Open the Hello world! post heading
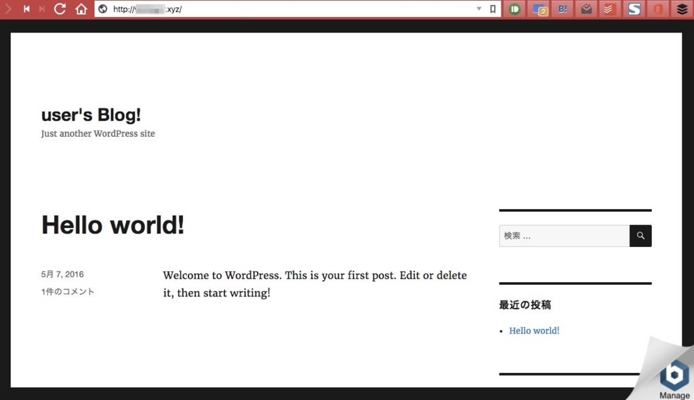Image resolution: width=694 pixels, height=400 pixels. (x=113, y=225)
